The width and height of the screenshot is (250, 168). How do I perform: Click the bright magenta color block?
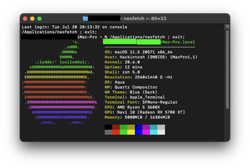[x=146, y=132]
